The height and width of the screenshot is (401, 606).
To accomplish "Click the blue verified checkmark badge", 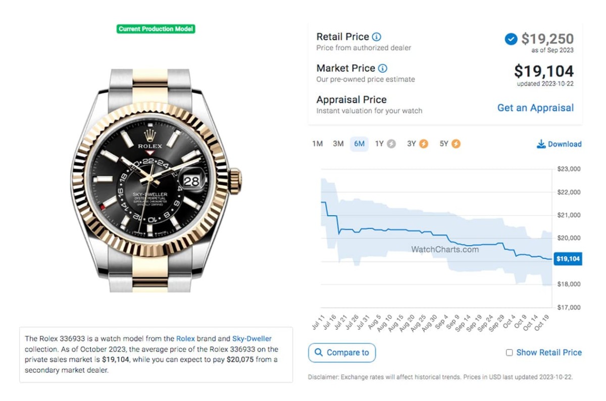I will pyautogui.click(x=511, y=39).
